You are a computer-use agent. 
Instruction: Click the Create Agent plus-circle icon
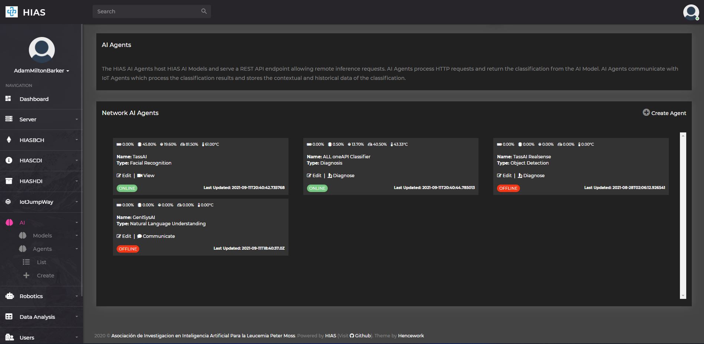pos(646,112)
